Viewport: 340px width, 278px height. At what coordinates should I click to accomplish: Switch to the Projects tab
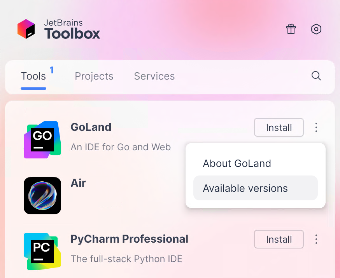point(94,76)
